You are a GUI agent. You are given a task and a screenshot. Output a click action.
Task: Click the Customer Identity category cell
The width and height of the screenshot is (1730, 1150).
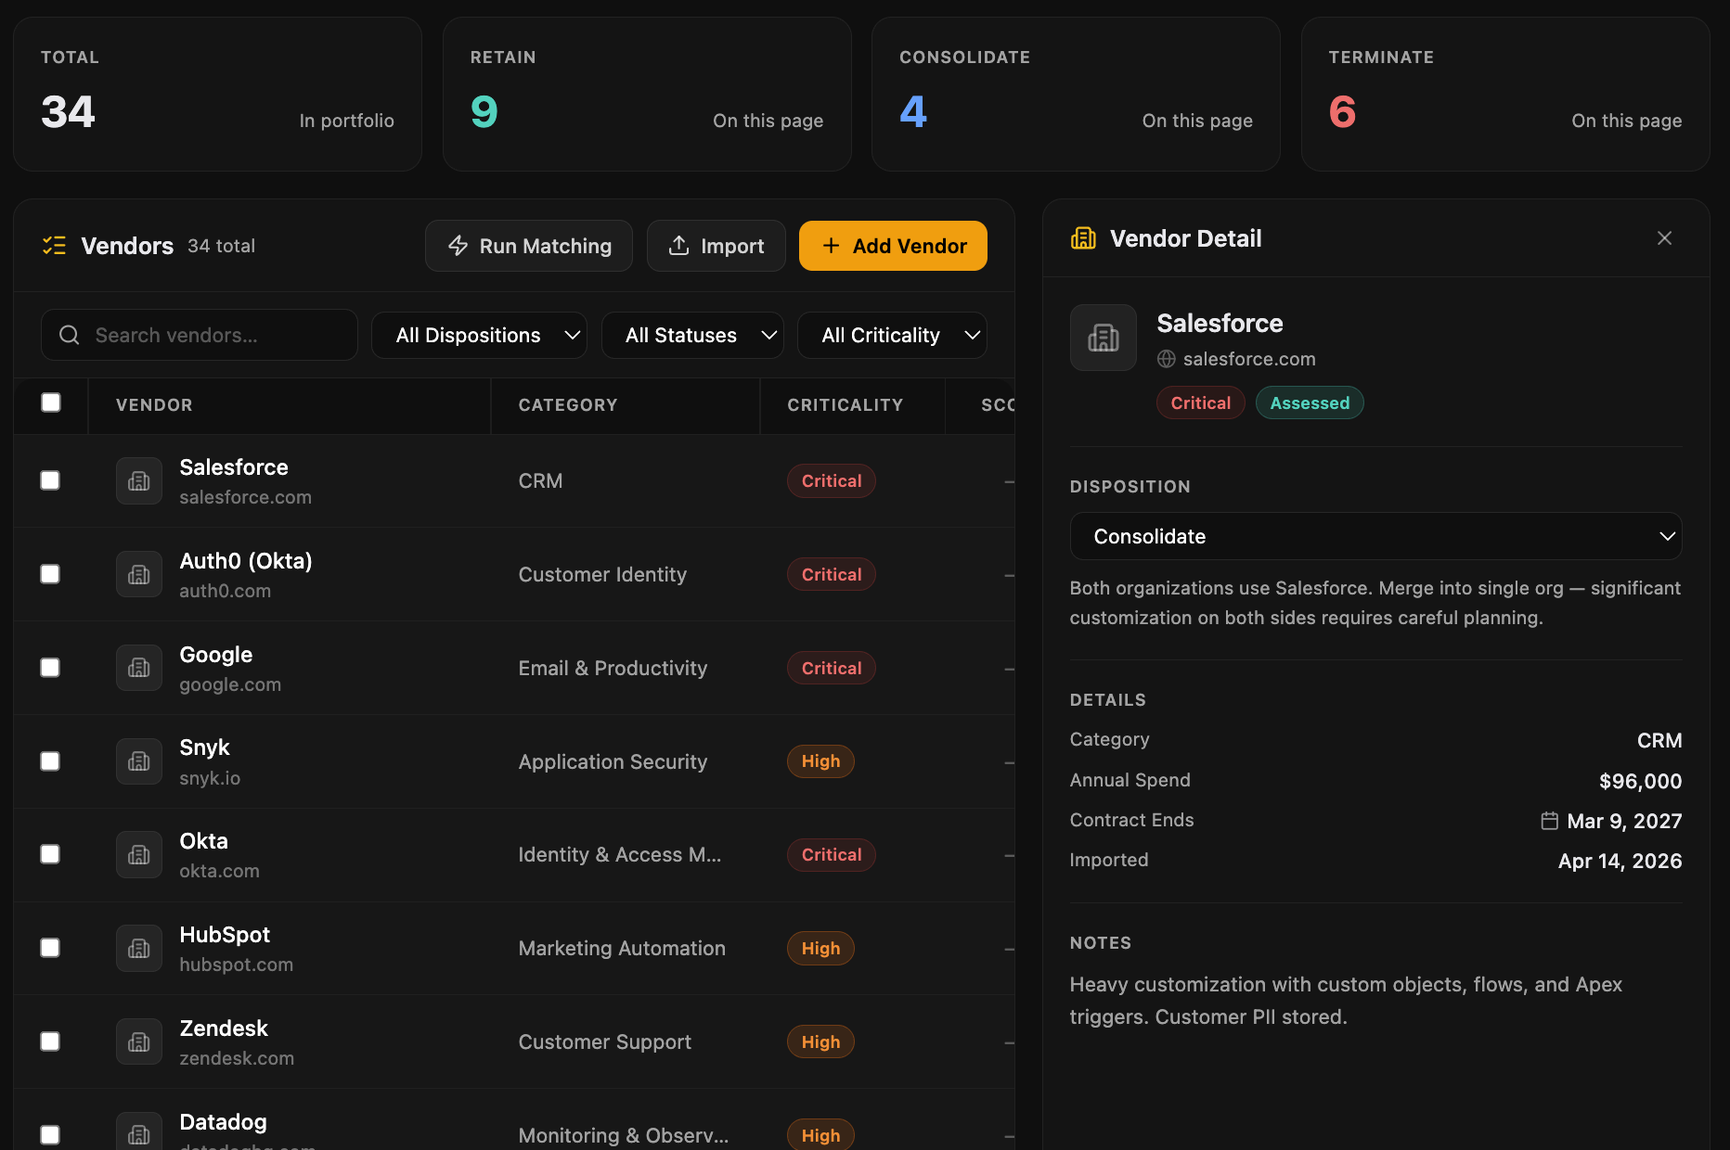(x=602, y=575)
